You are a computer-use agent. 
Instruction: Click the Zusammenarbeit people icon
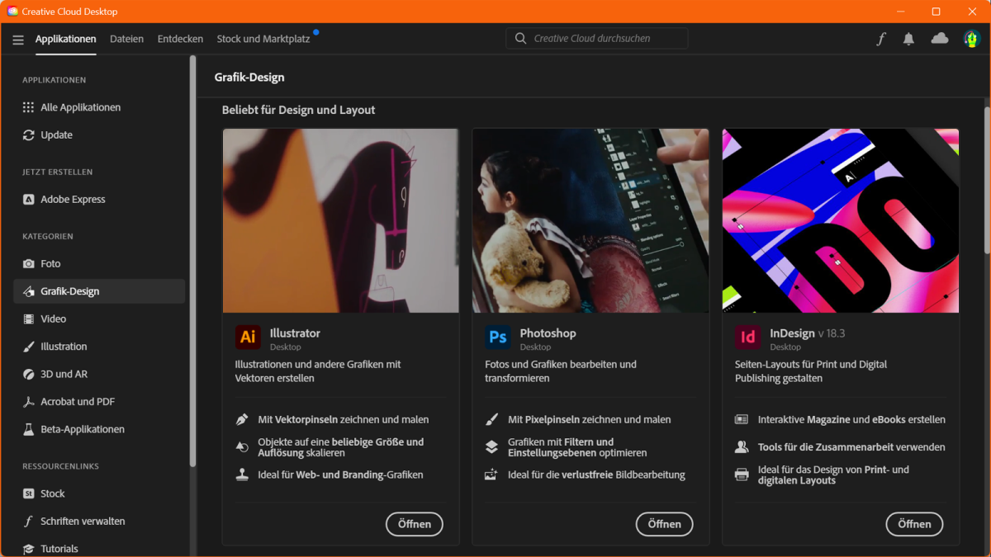pos(742,447)
